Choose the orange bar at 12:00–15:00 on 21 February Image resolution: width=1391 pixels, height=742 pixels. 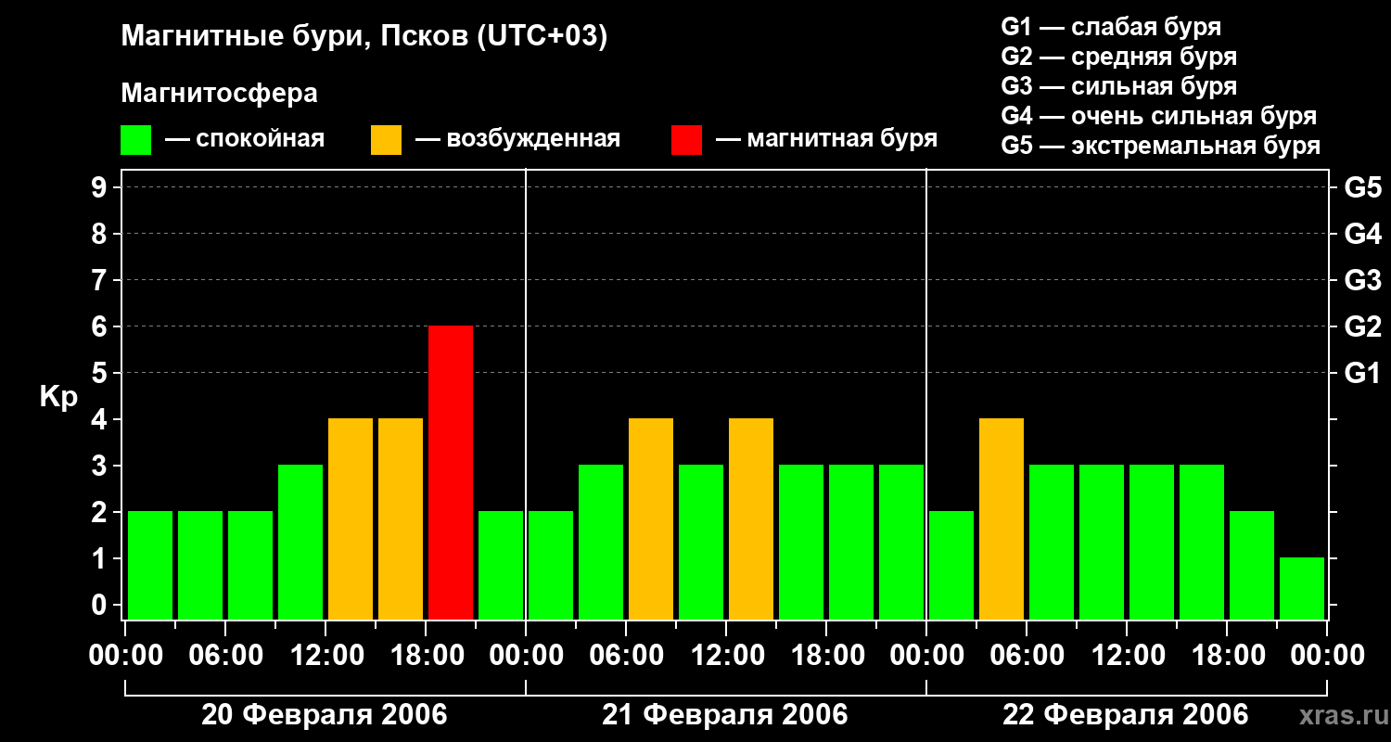pos(751,518)
